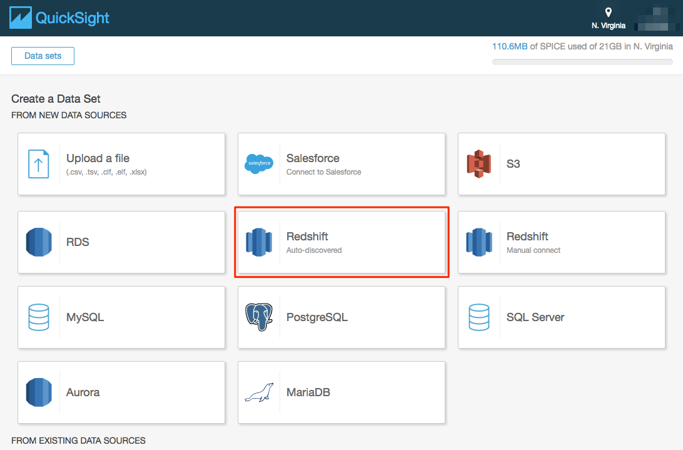Click the Aurora database icon

[39, 392]
